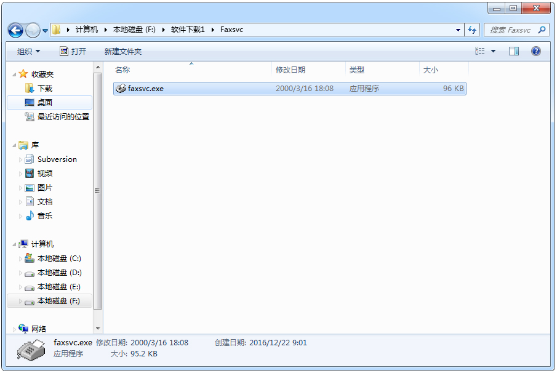Open address bar history dropdown
Viewport: 557px width, 373px height.
[x=458, y=30]
